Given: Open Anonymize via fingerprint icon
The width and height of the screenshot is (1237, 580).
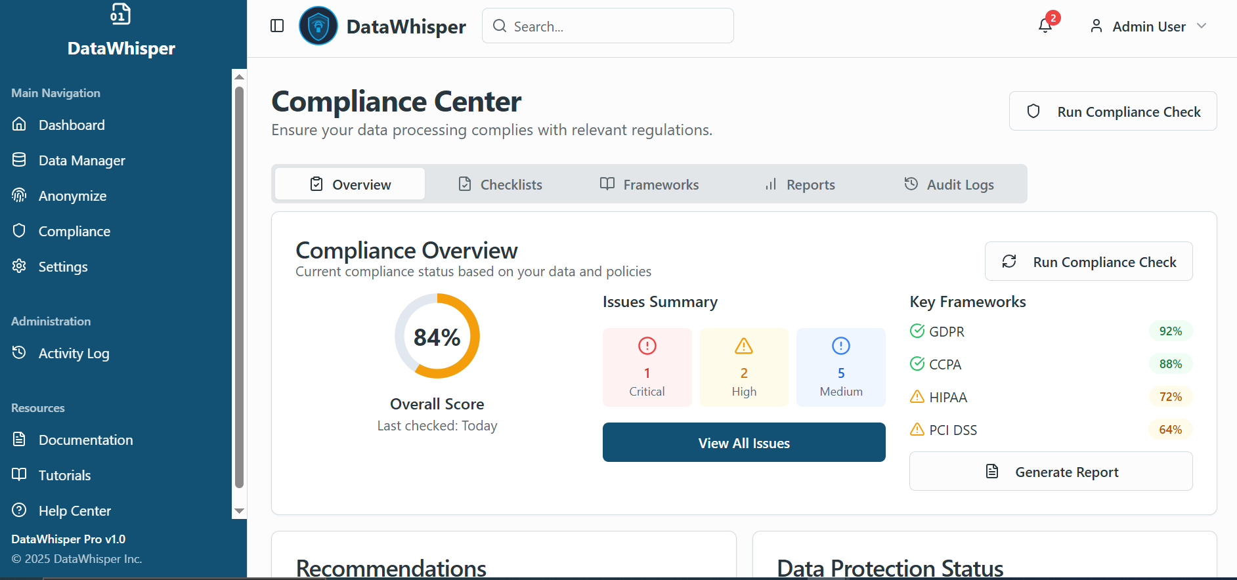Looking at the screenshot, I should tap(20, 196).
